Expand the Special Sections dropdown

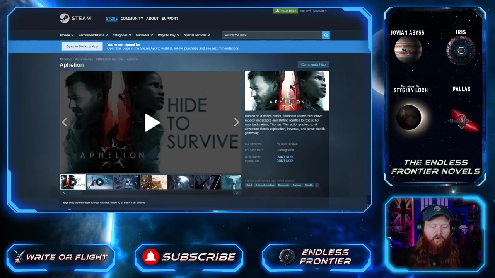coord(197,35)
